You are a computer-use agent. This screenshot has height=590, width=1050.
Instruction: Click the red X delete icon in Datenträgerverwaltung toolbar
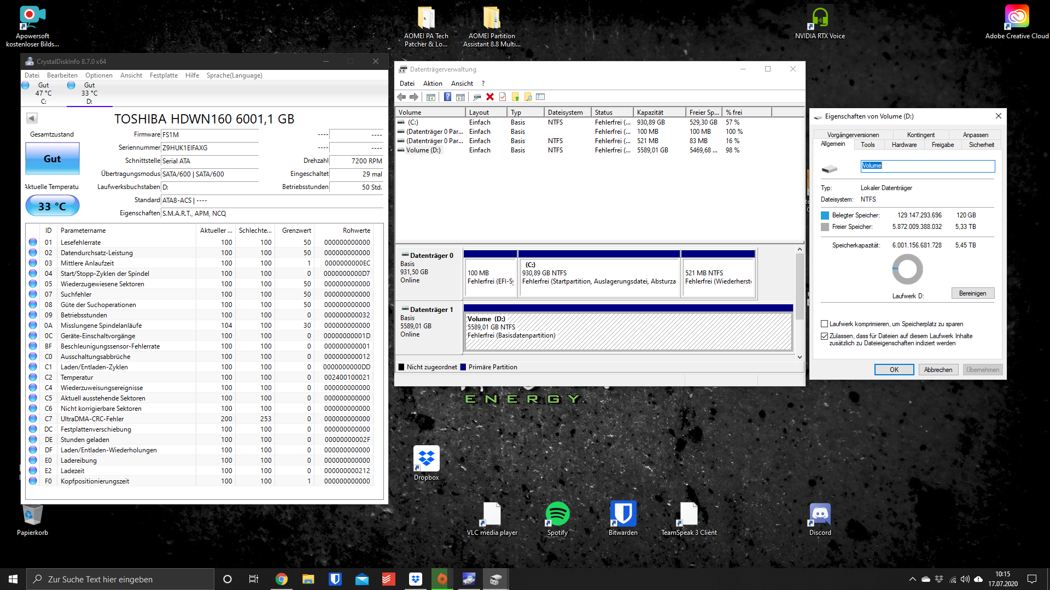[490, 97]
